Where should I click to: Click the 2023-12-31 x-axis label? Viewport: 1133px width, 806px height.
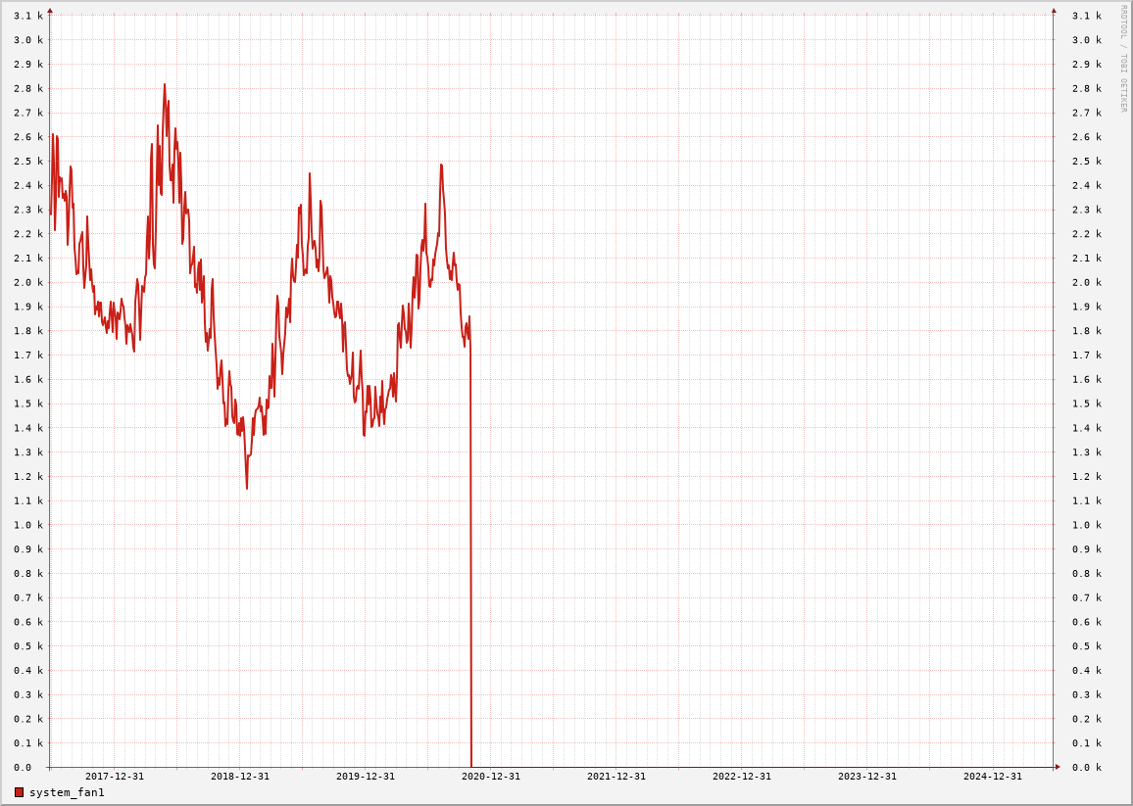(x=866, y=777)
